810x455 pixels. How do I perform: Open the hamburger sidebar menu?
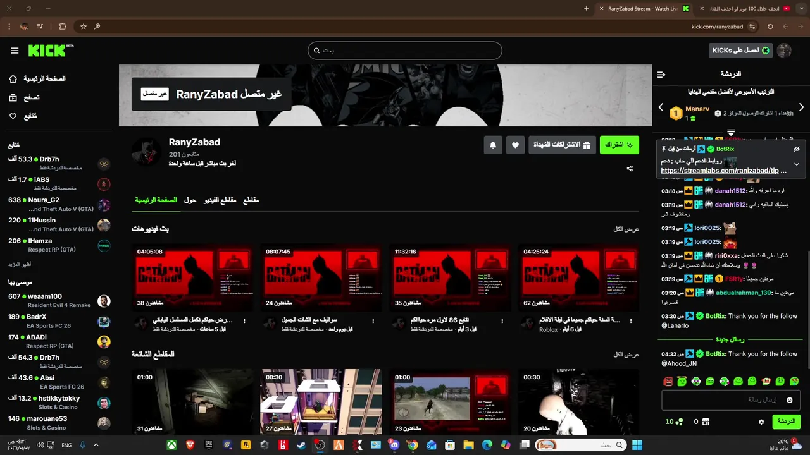15,51
